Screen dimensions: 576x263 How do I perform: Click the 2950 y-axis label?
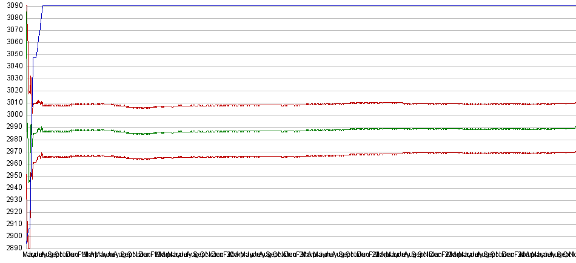12,175
